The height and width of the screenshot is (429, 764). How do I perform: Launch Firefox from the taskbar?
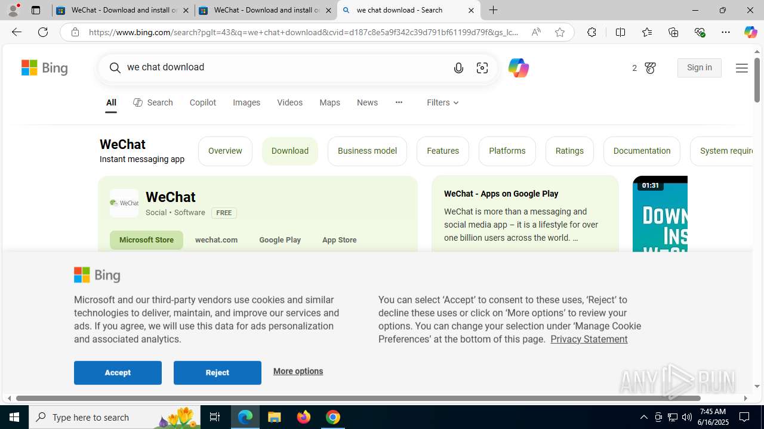[x=304, y=417]
